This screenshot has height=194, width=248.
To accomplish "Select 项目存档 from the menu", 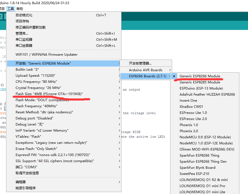I will click(x=64, y=21).
